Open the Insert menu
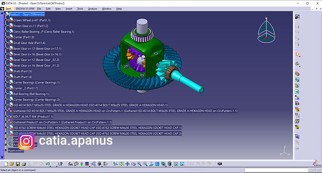322x173 pixels. point(69,8)
